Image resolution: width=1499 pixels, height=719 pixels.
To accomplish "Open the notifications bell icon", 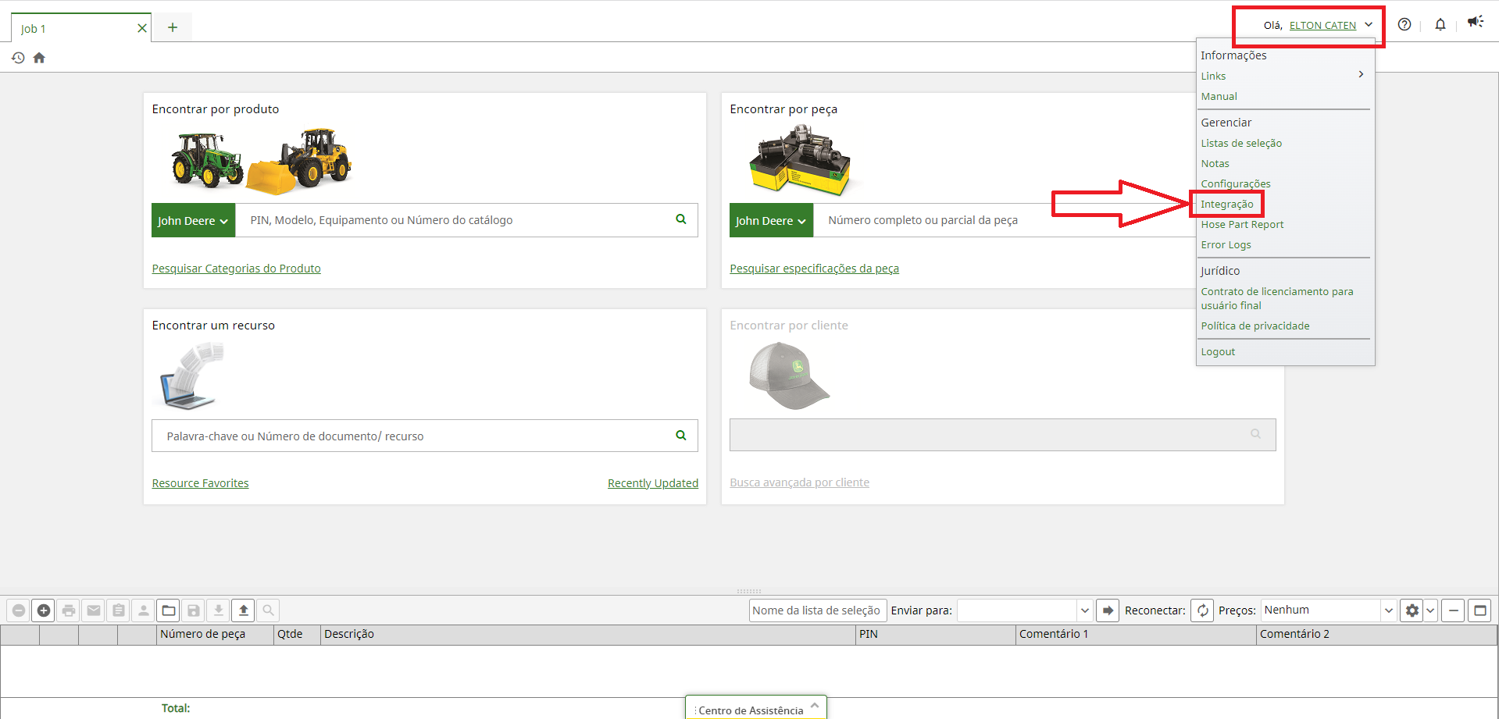I will coord(1440,24).
